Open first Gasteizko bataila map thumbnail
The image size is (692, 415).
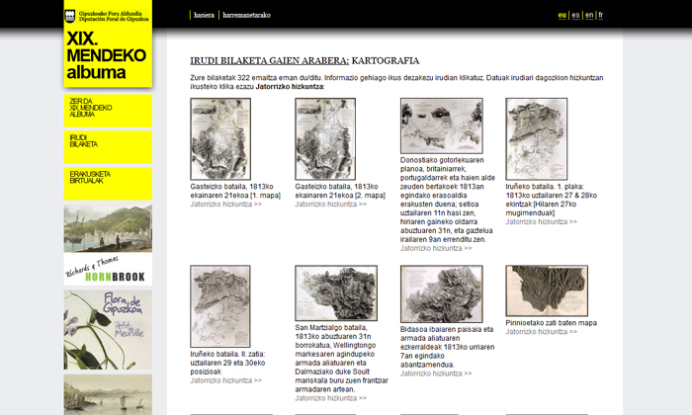click(x=220, y=138)
